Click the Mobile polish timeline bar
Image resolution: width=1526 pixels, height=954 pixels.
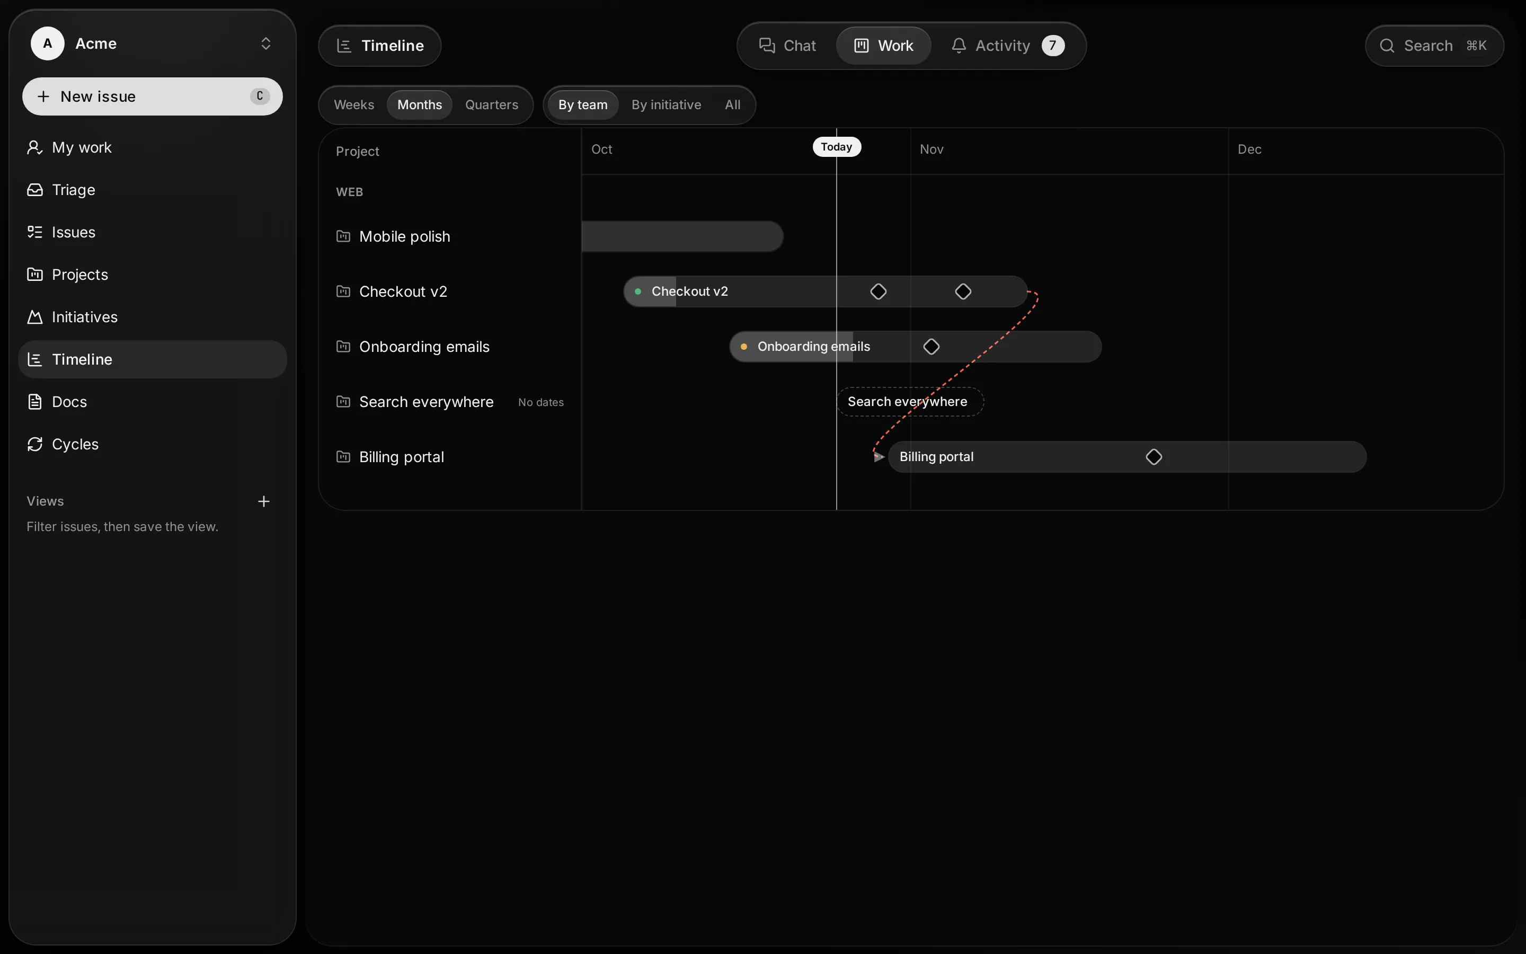pyautogui.click(x=682, y=236)
